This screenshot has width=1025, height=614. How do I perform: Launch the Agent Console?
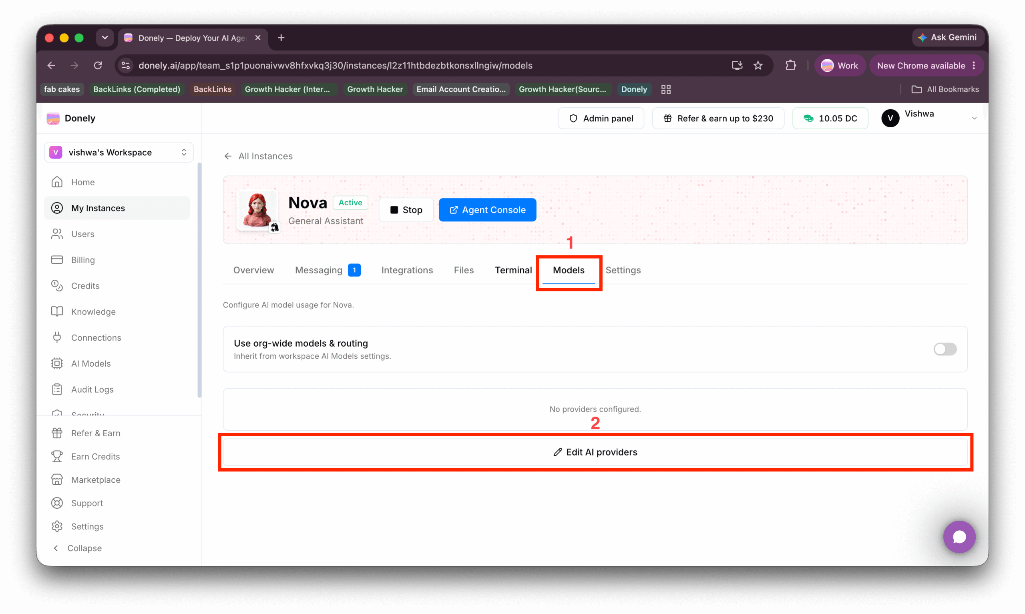pyautogui.click(x=487, y=210)
